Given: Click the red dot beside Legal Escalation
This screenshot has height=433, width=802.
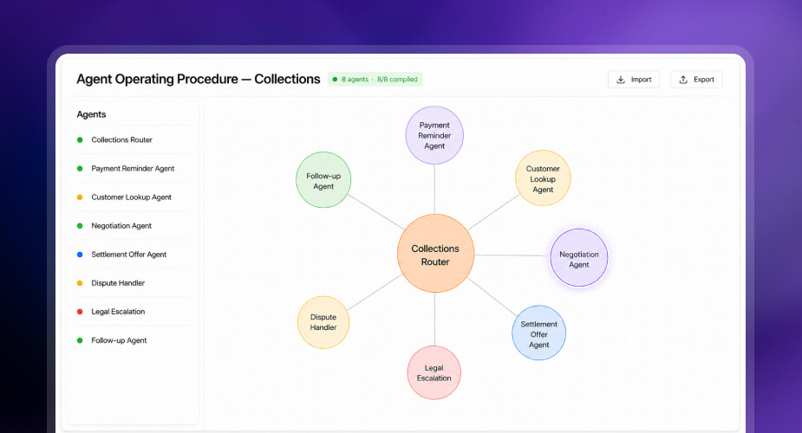Looking at the screenshot, I should coord(80,312).
